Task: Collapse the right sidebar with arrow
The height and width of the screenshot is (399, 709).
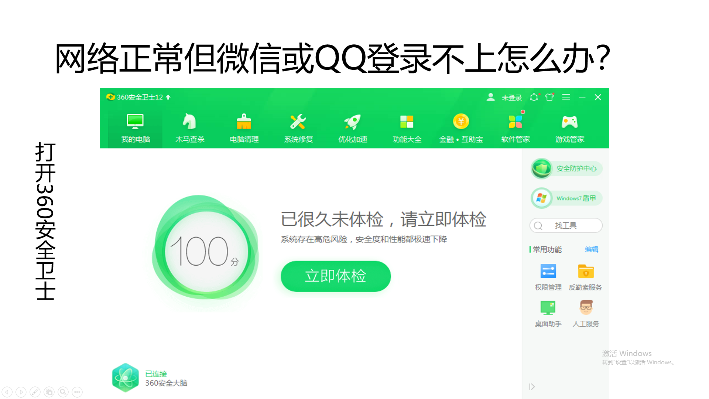Action: tap(532, 386)
